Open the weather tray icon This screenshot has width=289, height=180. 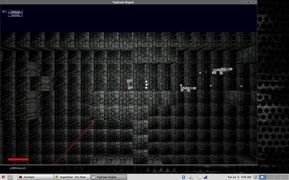click(x=191, y=177)
